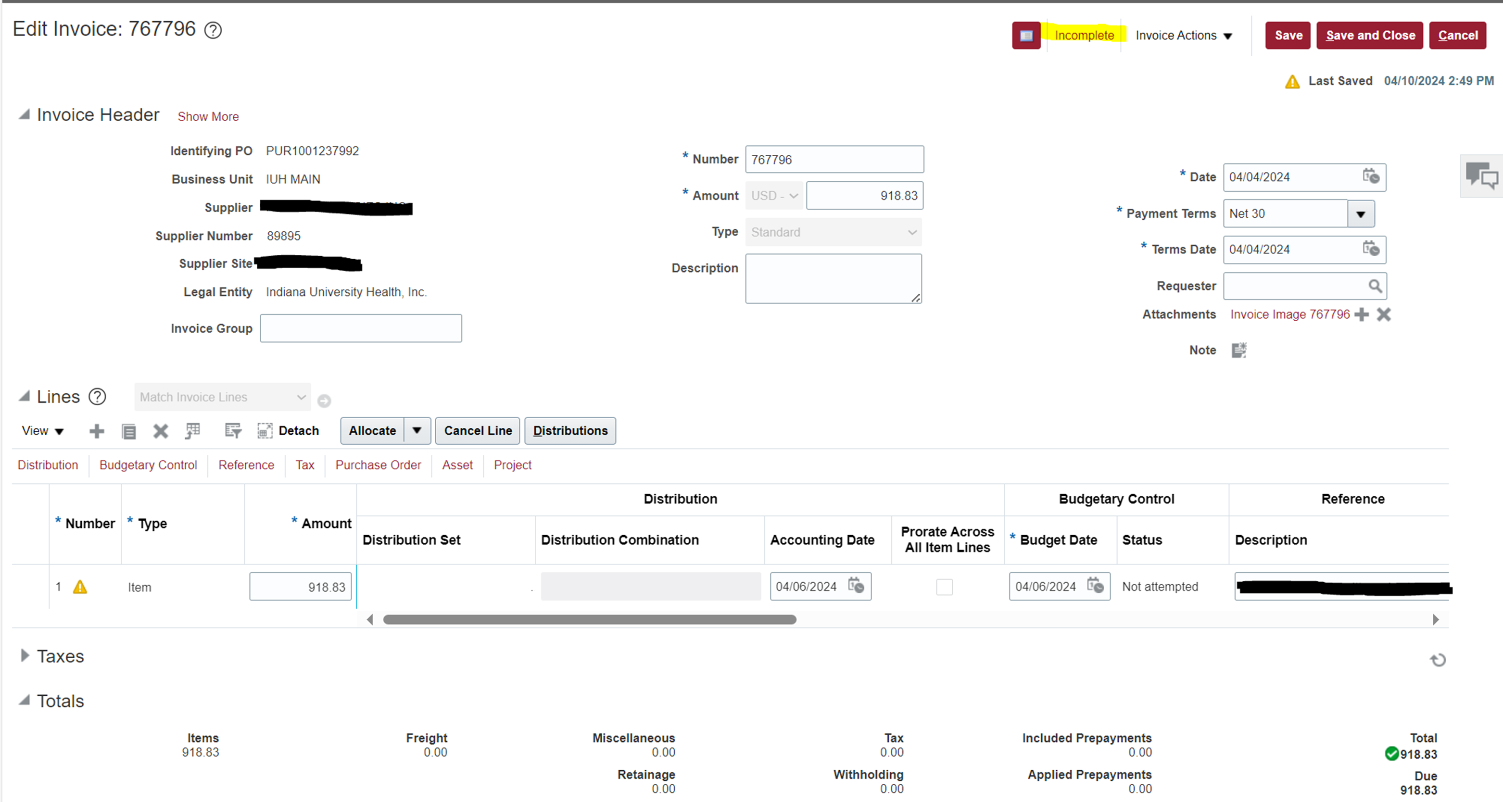
Task: Add an attachment to the invoice
Action: click(x=1363, y=314)
